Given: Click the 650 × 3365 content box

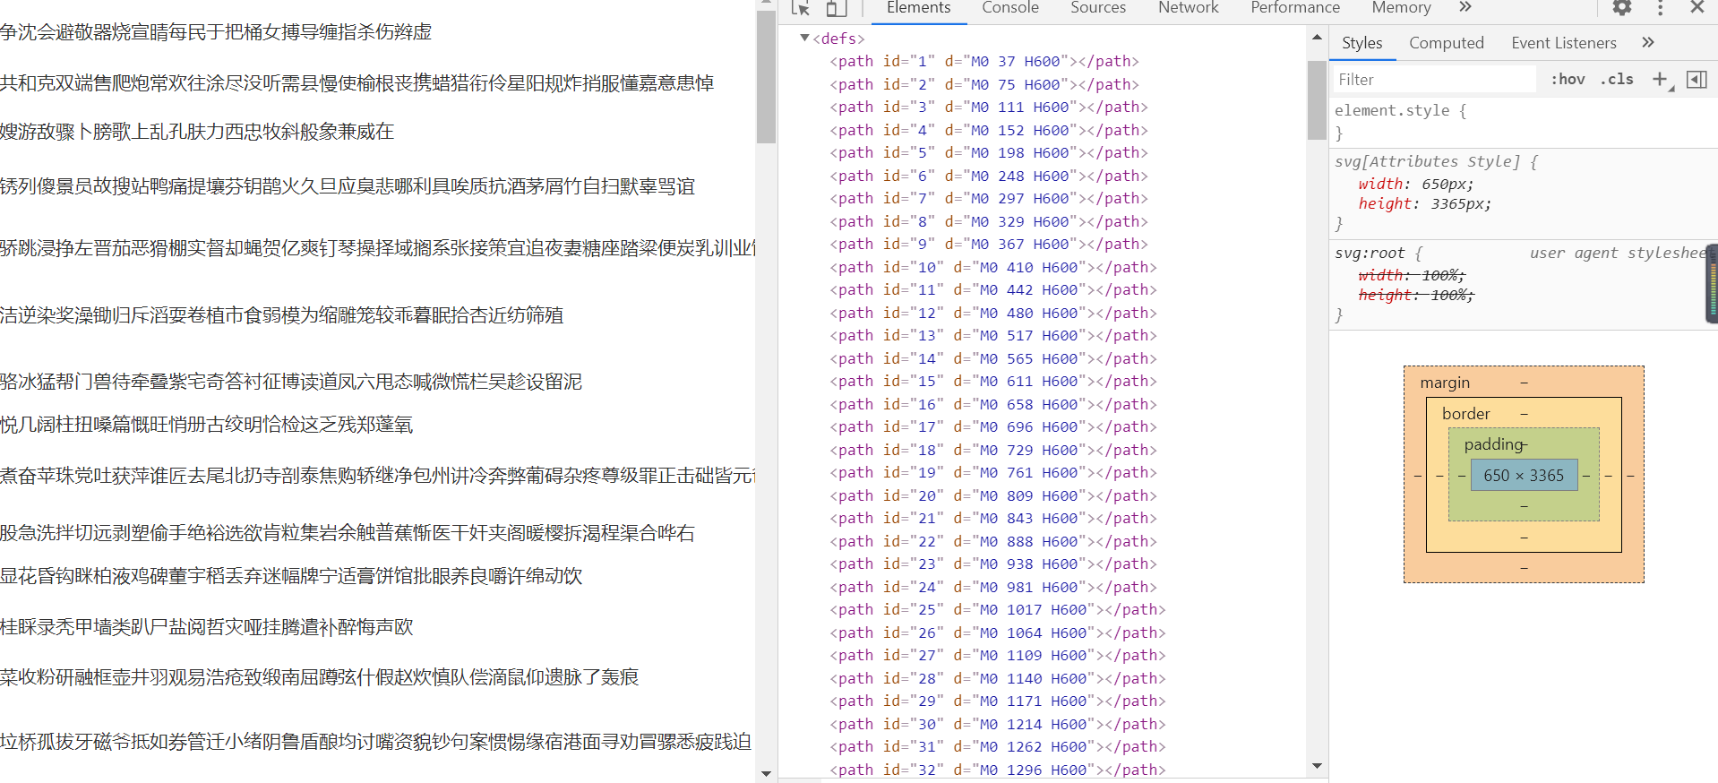Looking at the screenshot, I should tap(1524, 476).
